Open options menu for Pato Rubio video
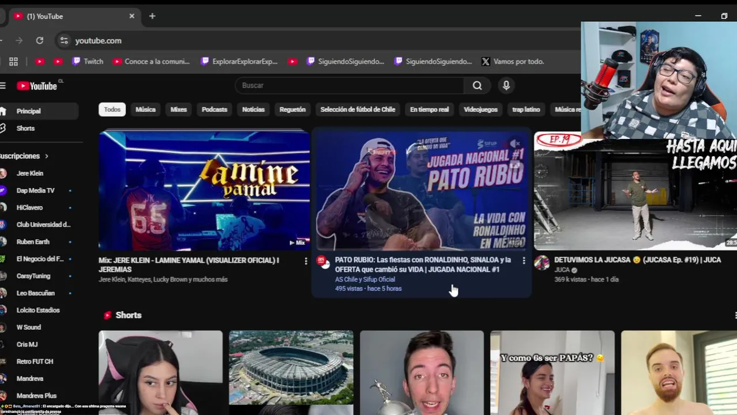 [x=524, y=261]
